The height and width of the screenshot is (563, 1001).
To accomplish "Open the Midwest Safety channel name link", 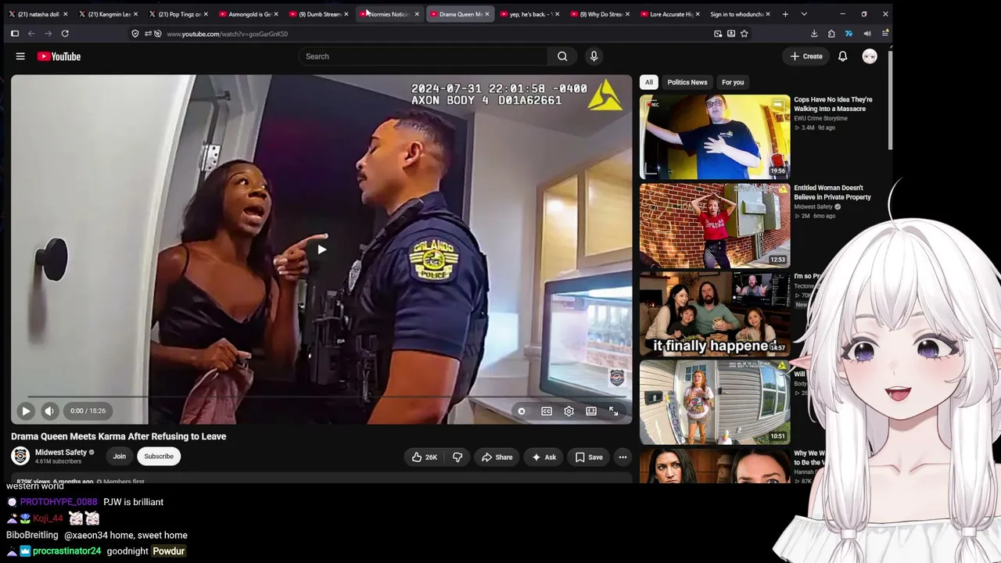I will pyautogui.click(x=61, y=452).
